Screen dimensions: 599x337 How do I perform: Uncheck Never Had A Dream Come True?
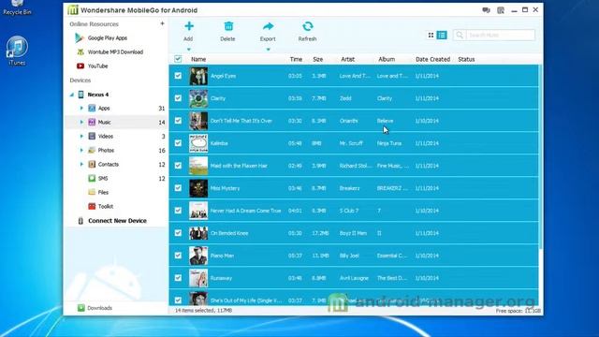click(178, 211)
